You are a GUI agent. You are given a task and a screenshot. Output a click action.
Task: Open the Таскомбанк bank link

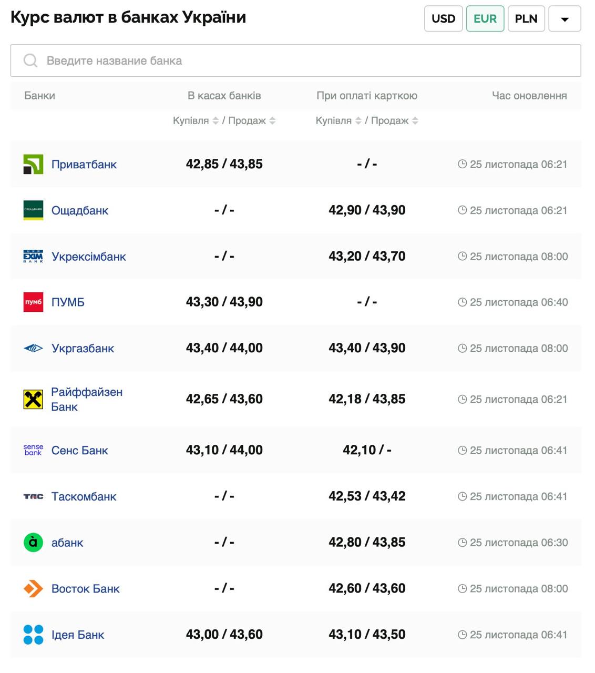click(x=84, y=496)
